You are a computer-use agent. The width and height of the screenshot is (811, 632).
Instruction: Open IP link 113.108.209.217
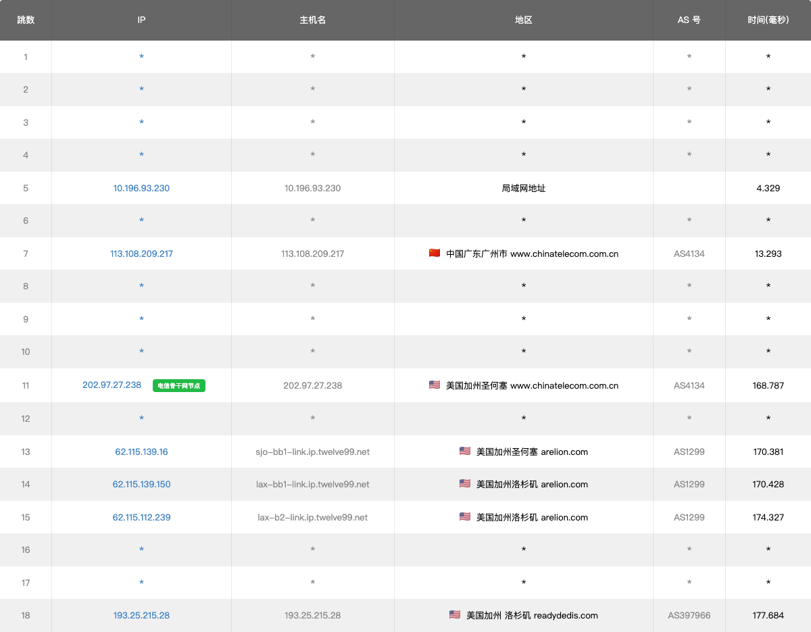pyautogui.click(x=141, y=253)
